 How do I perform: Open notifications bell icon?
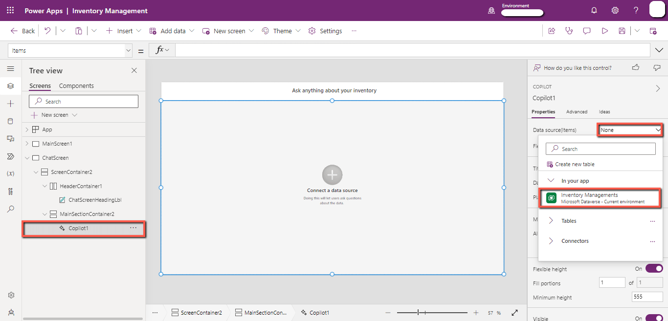594,10
